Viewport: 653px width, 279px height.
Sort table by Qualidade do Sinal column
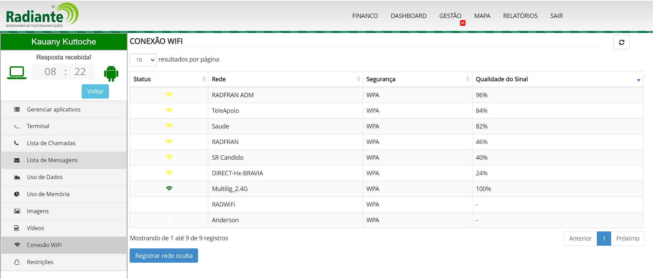click(x=557, y=79)
